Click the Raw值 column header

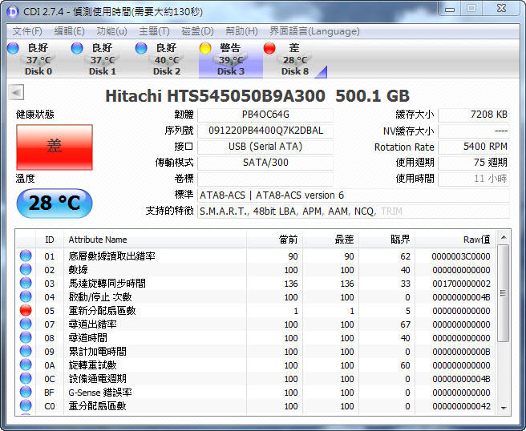coord(455,240)
